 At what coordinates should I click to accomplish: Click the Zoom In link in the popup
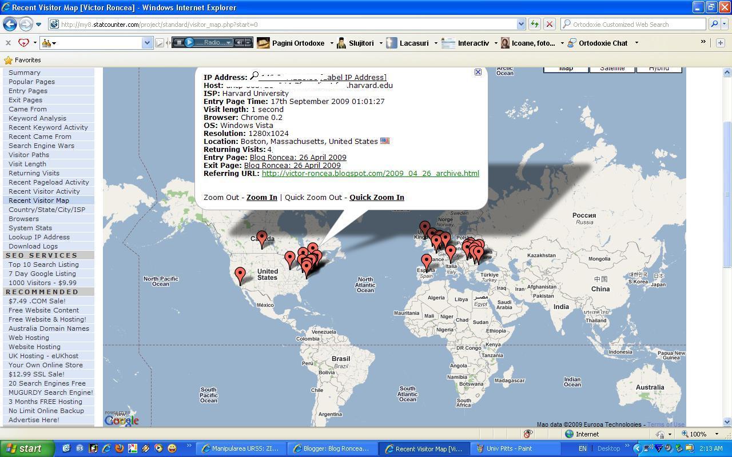[262, 197]
